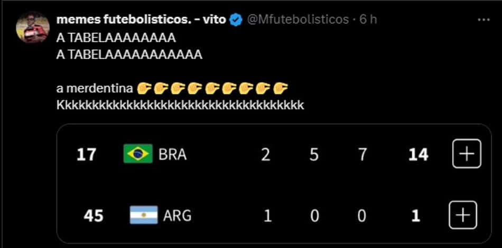
Task: Click Argentina's rank number 45
Action: [94, 216]
